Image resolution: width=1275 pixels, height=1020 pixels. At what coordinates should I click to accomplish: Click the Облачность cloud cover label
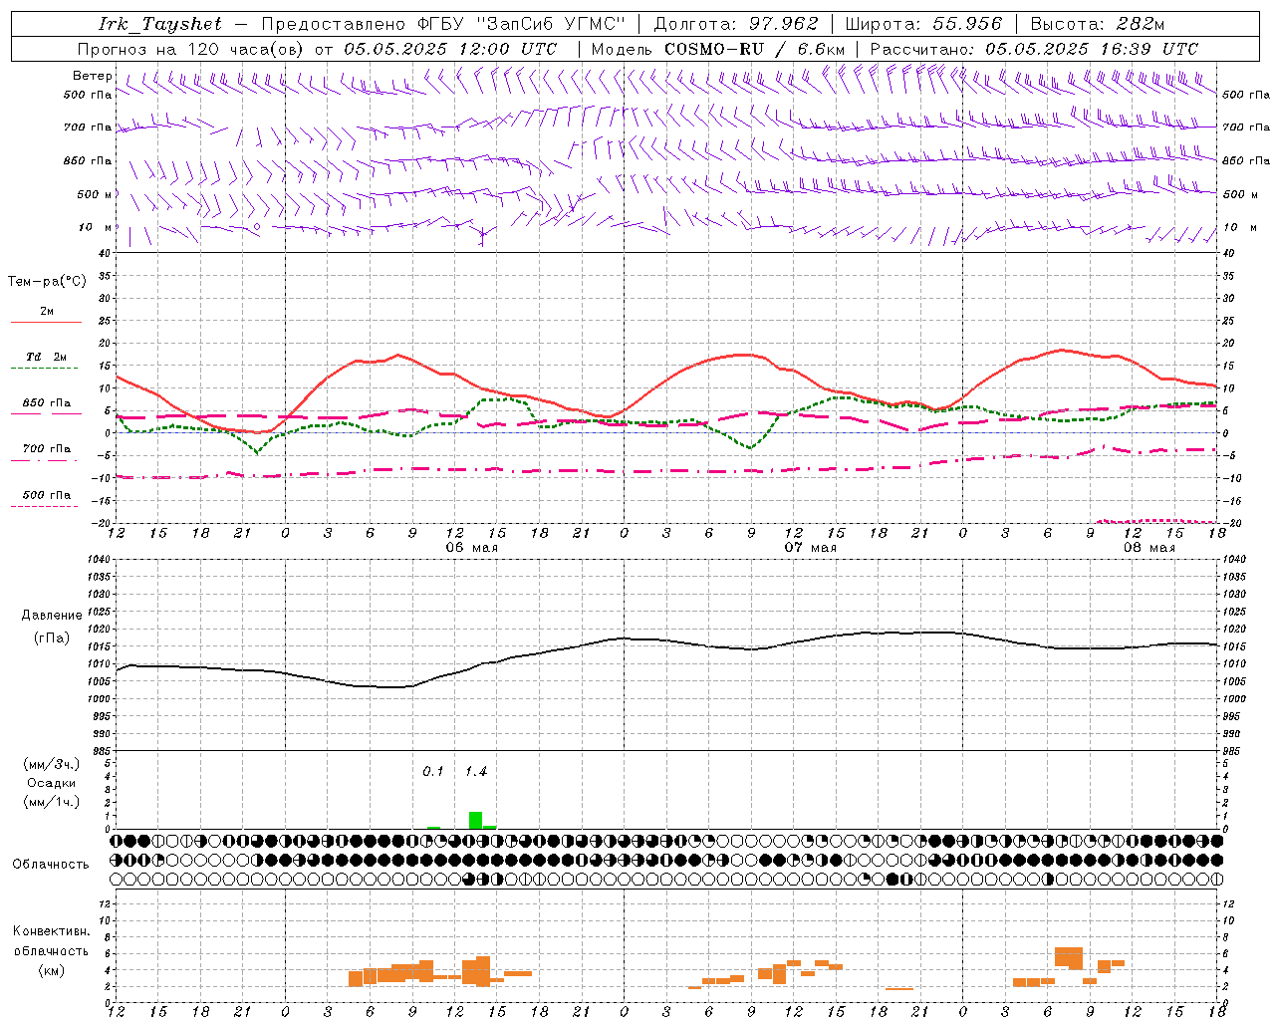(x=51, y=865)
